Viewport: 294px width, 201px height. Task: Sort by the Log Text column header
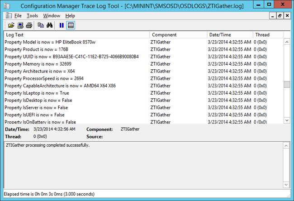pyautogui.click(x=77, y=35)
